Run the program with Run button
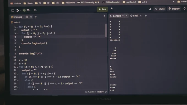 (102, 9)
